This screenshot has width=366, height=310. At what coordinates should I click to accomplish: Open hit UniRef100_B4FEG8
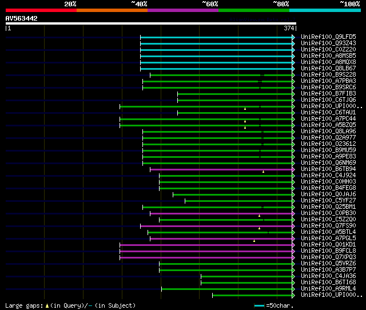pos(328,188)
